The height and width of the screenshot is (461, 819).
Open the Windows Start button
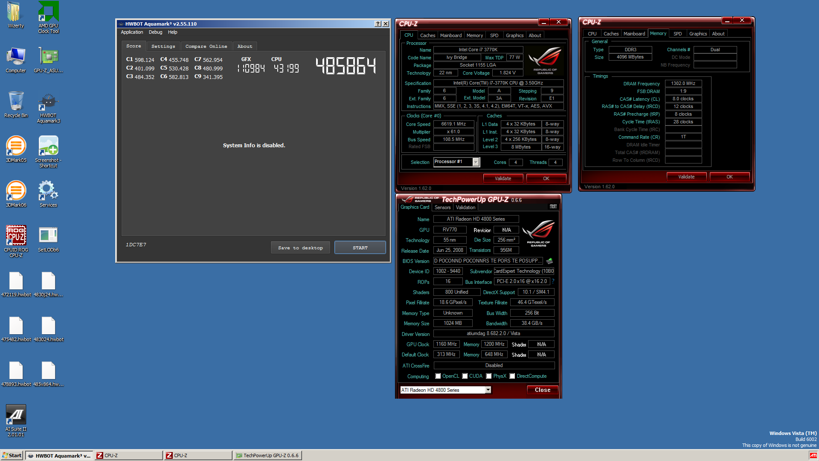coord(12,455)
